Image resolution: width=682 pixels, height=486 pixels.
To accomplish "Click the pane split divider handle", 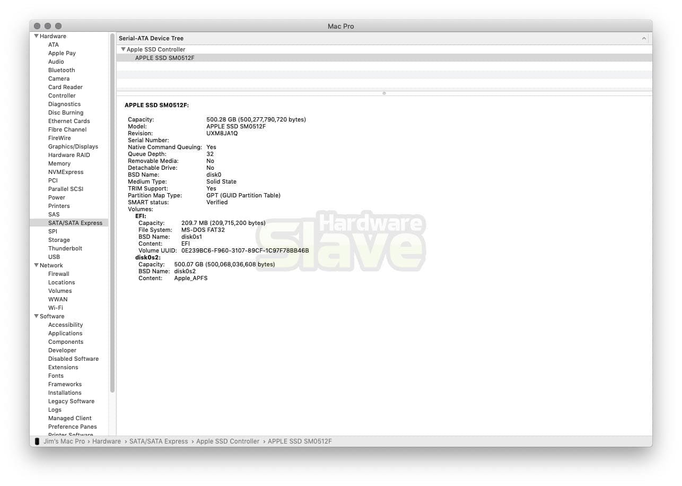I will 384,93.
